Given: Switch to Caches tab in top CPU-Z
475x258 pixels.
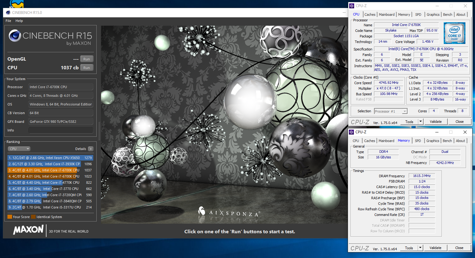Looking at the screenshot, I should click(x=370, y=15).
